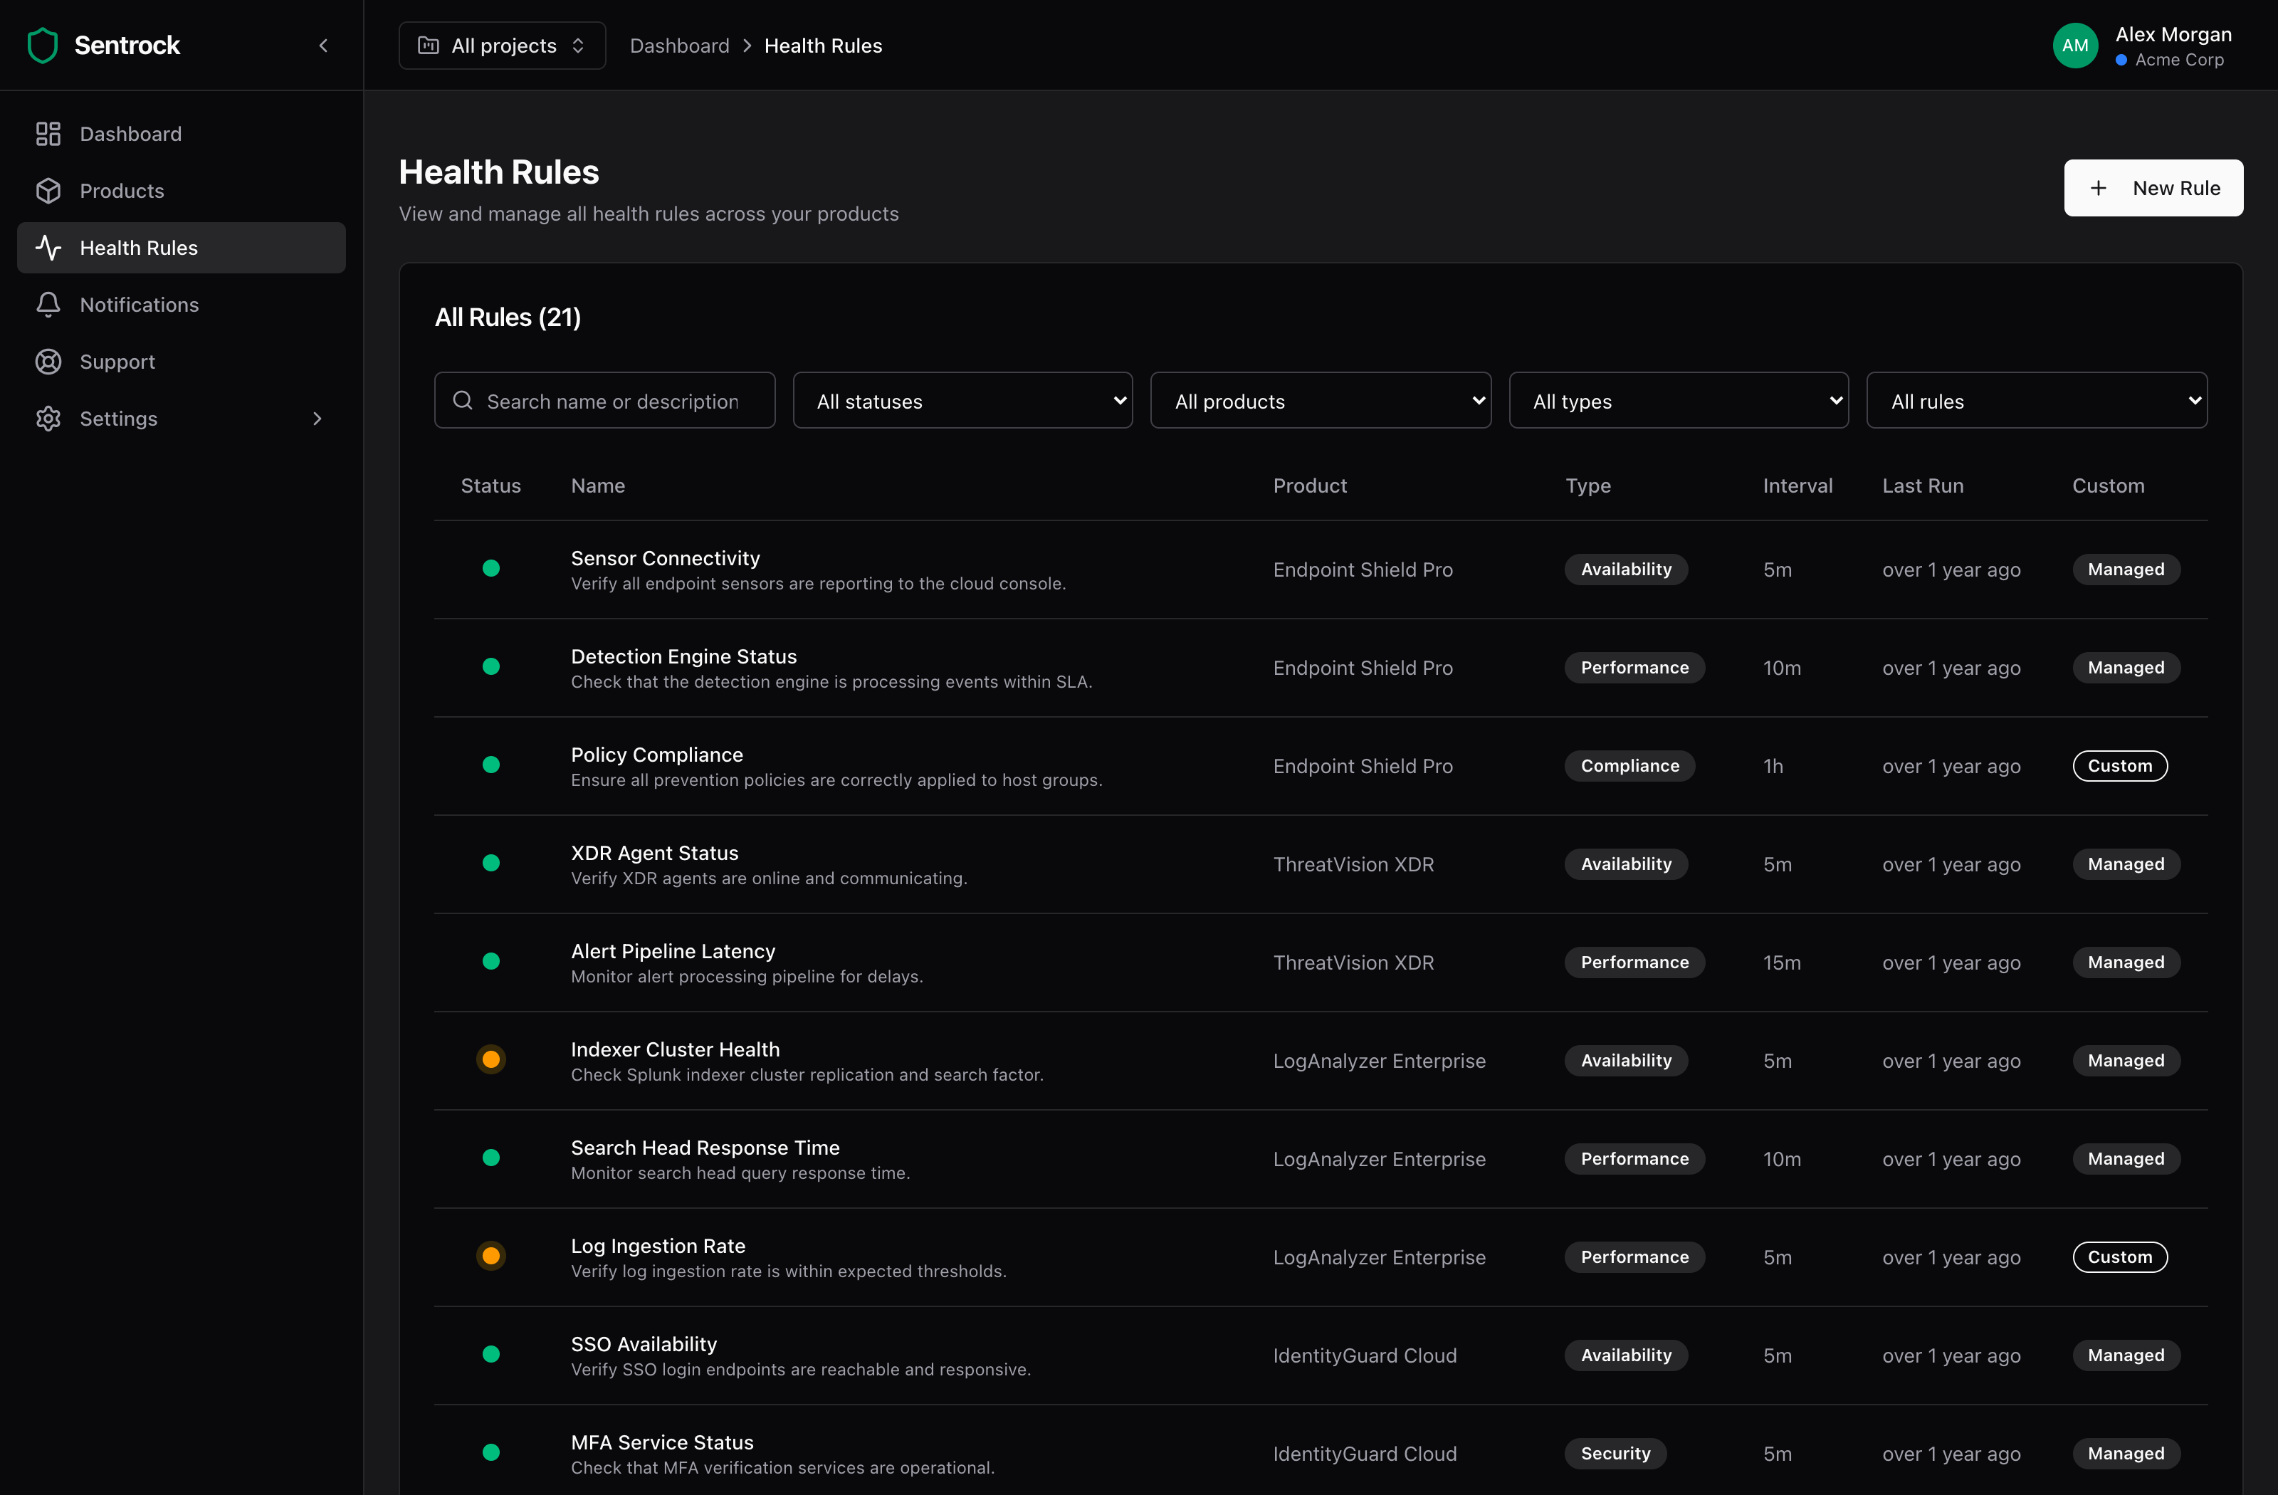Click the 15m interval on Alert Pipeline Latency

tap(1781, 962)
